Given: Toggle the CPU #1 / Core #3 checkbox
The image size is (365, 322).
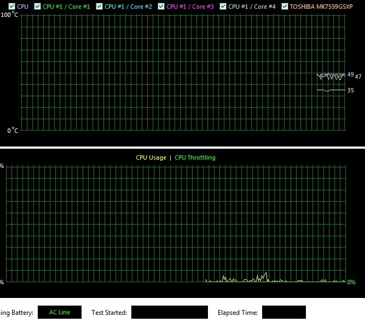Looking at the screenshot, I should 161,6.
